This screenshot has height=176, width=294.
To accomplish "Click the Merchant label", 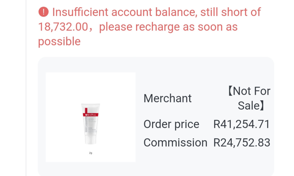I will tap(167, 98).
